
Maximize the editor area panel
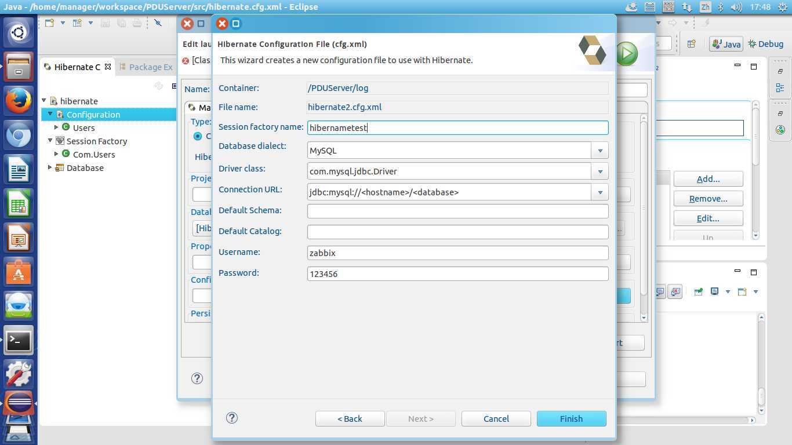754,66
